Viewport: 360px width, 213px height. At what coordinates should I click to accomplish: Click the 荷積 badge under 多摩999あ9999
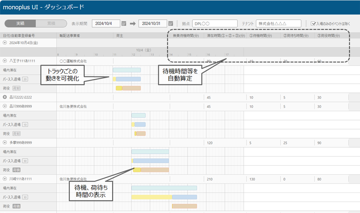tap(16, 170)
